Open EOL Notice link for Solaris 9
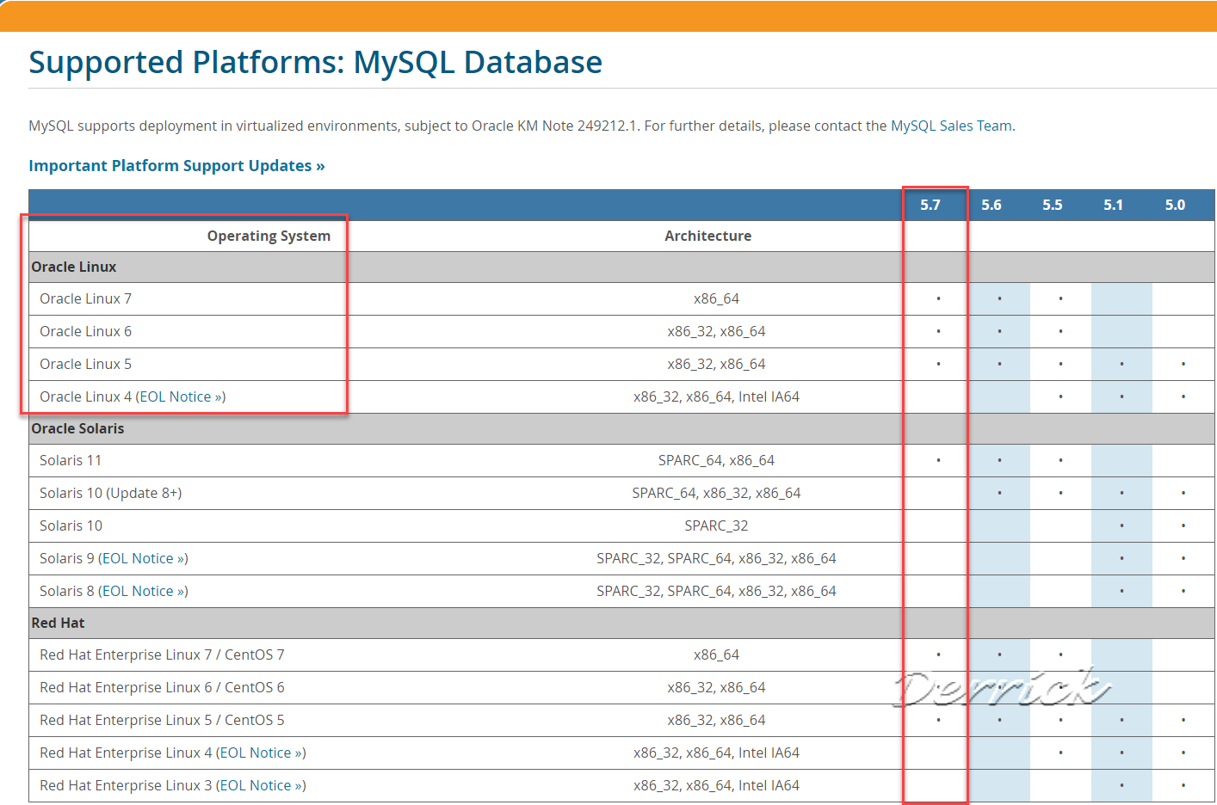This screenshot has height=805, width=1217. point(143,558)
